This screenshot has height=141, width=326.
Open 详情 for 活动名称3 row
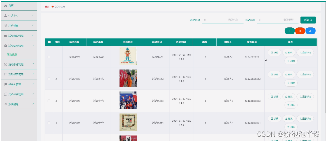(274, 96)
